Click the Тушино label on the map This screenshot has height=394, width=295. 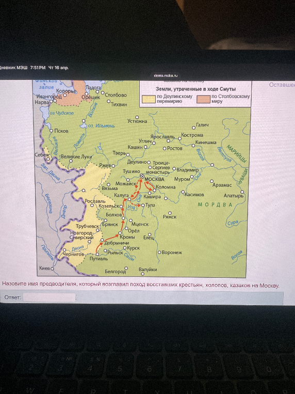tap(132, 171)
